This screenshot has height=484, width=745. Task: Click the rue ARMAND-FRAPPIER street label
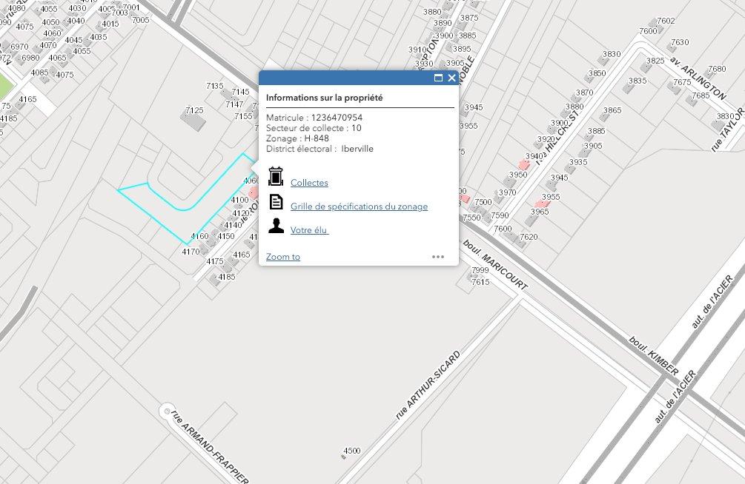[209, 446]
